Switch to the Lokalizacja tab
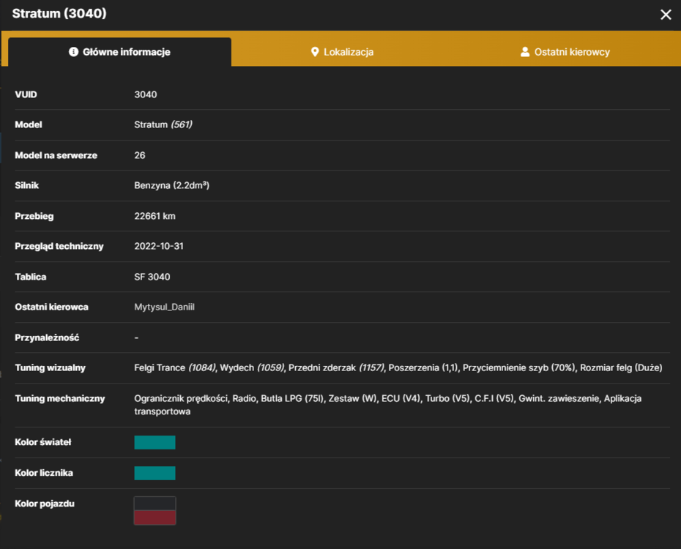Screen dimensions: 681x549 342,52
